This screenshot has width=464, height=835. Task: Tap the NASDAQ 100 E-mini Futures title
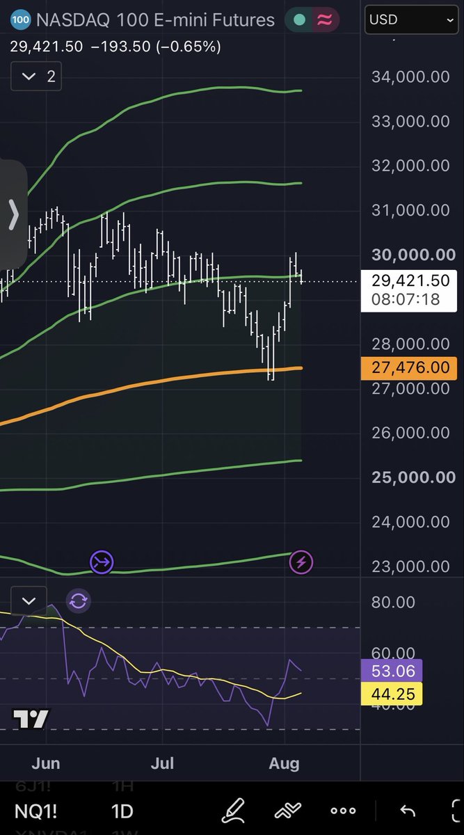click(x=155, y=20)
